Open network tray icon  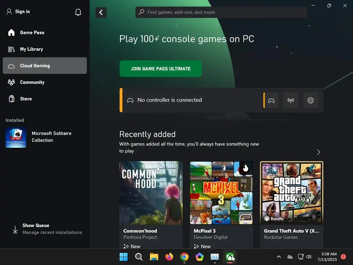tap(301, 257)
